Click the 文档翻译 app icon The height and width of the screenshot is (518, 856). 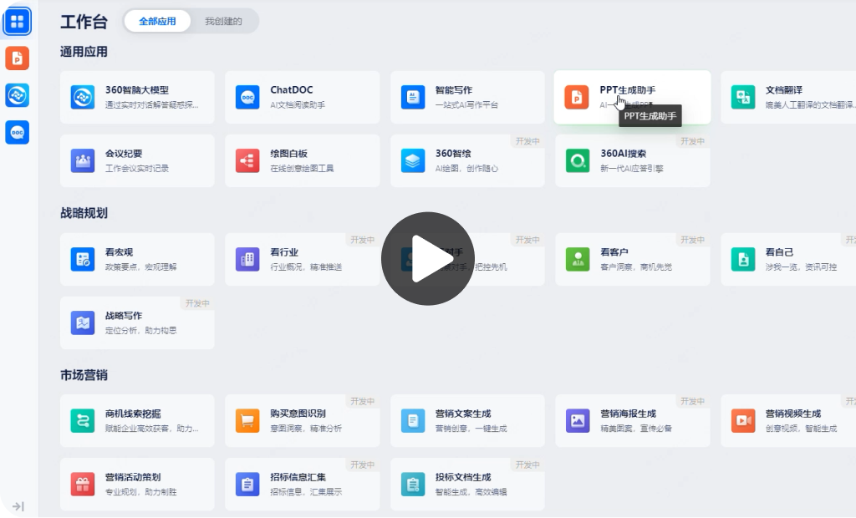tap(743, 97)
